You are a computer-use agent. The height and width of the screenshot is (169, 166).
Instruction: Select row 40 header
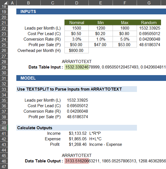(4, 128)
